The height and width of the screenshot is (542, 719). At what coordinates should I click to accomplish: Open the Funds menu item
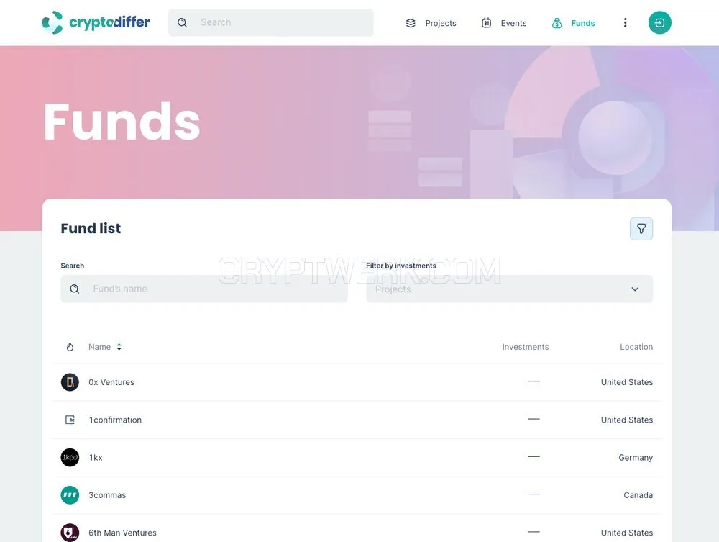click(583, 23)
